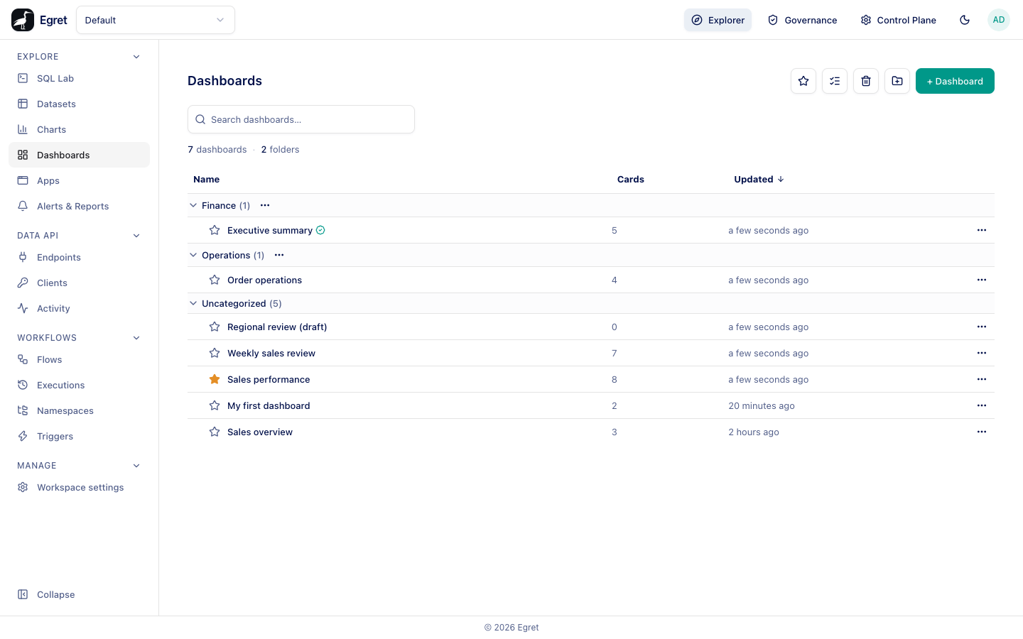Collapse the Uncategorized group chevron
The width and height of the screenshot is (1023, 639).
pos(193,303)
